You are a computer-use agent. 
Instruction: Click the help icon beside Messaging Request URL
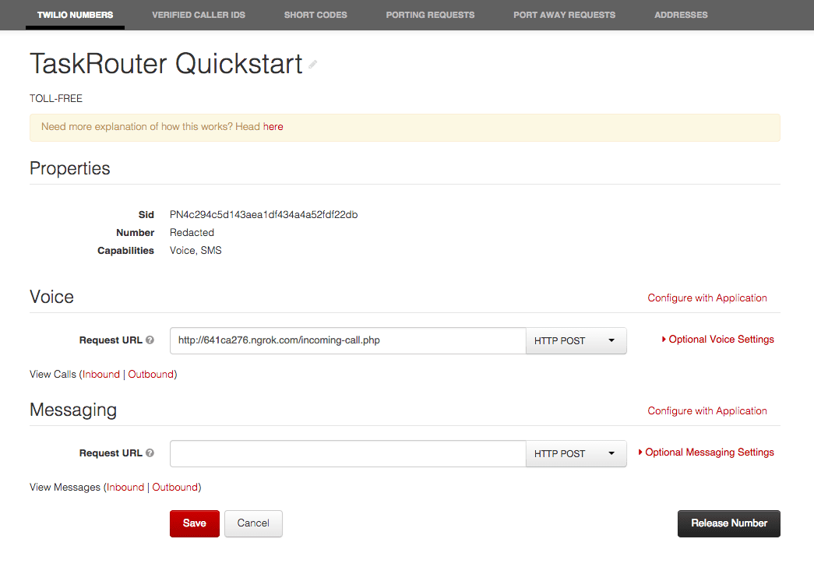150,452
